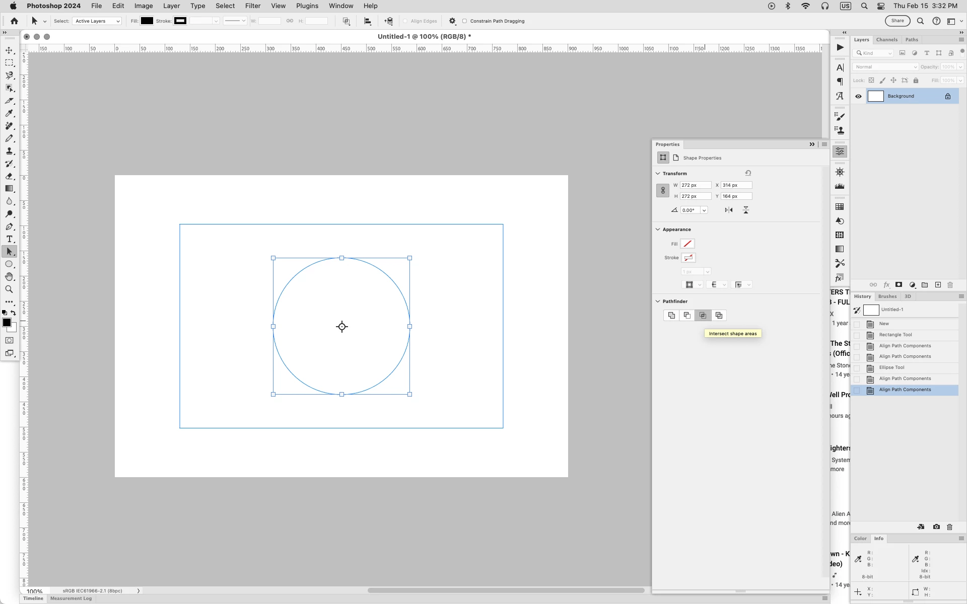
Task: Hide the Background layer visibility eye
Action: click(859, 96)
